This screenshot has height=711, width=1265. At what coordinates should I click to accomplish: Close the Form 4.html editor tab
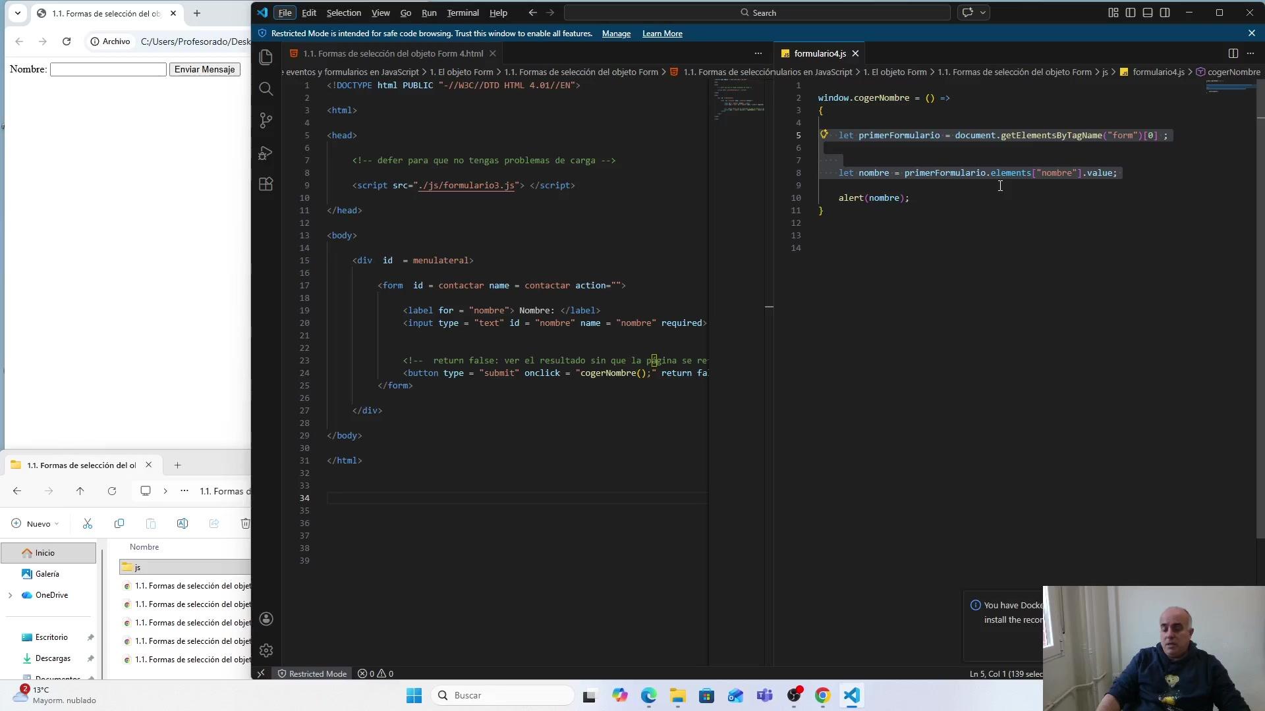[492, 53]
